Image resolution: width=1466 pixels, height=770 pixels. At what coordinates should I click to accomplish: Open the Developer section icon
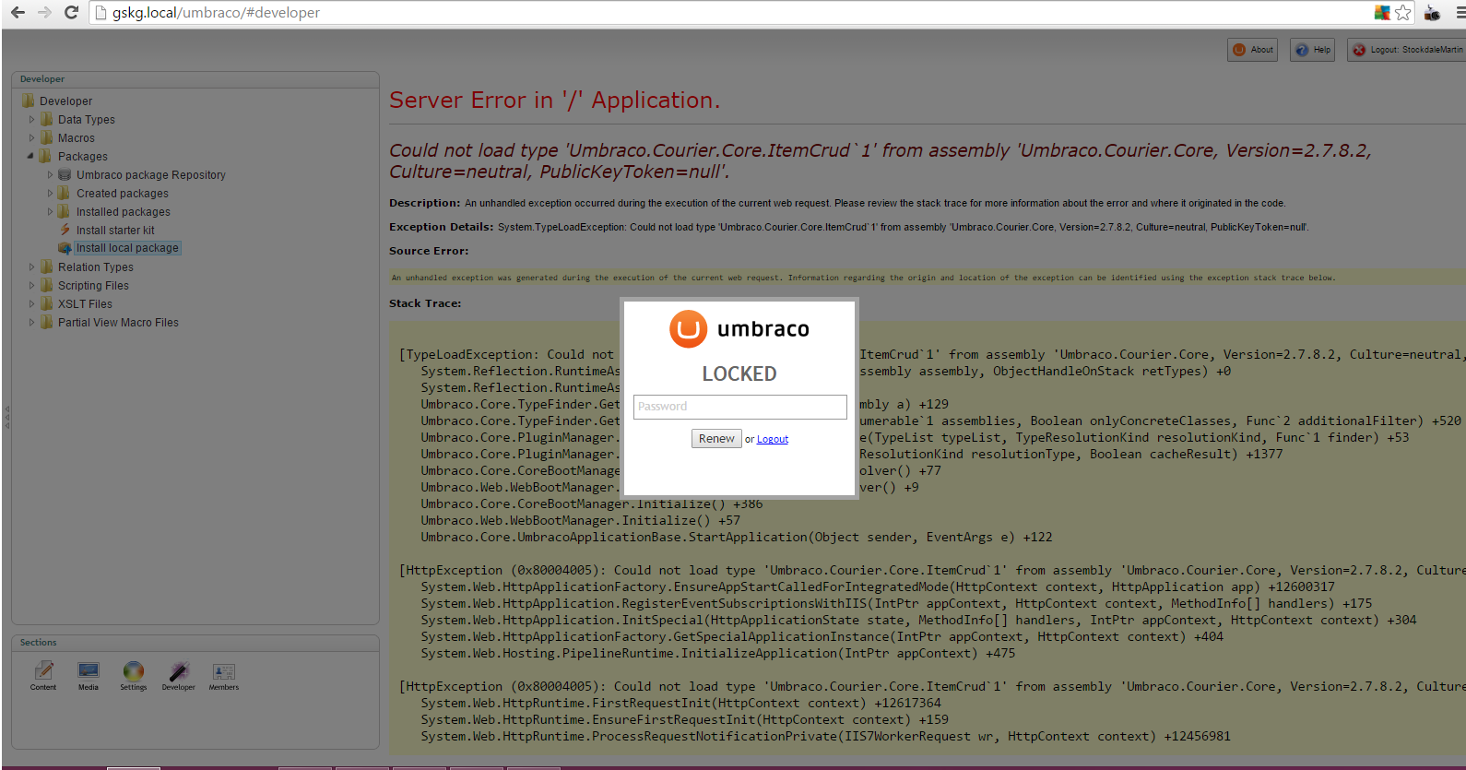(179, 676)
